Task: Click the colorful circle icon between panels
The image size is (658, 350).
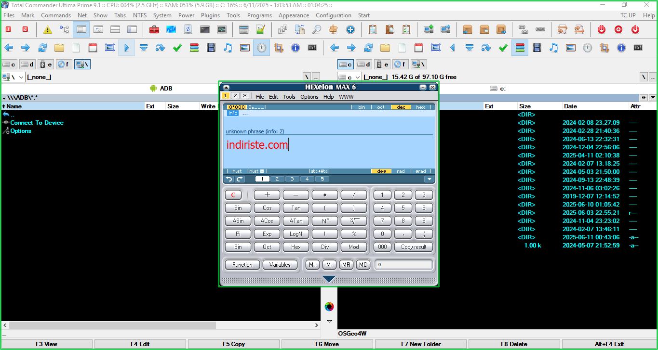Action: point(329,307)
